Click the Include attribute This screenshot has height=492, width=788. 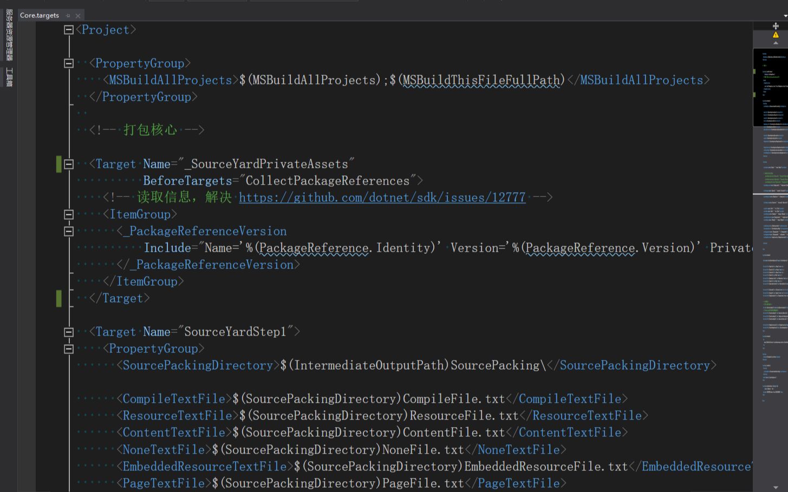tap(167, 248)
